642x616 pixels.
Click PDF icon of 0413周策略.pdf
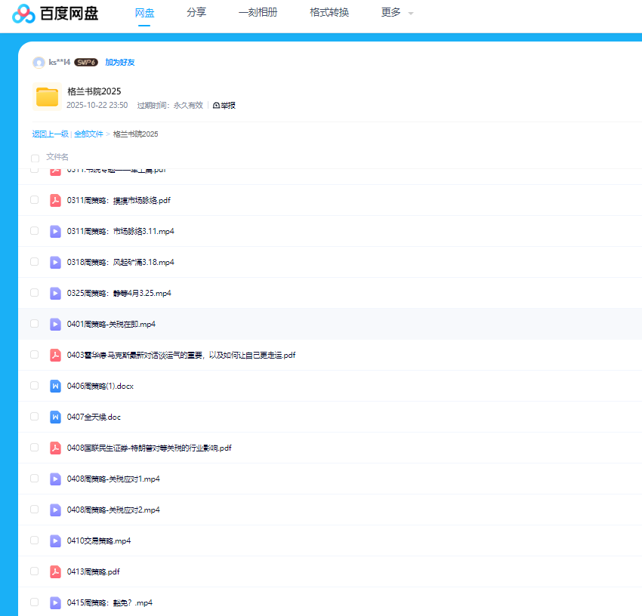coord(55,571)
